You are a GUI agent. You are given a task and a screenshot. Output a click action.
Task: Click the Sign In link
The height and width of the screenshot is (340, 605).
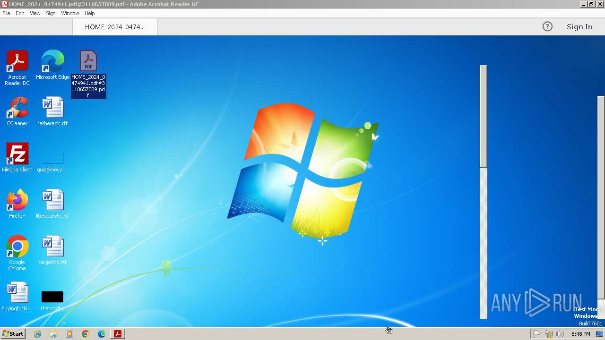tap(579, 27)
